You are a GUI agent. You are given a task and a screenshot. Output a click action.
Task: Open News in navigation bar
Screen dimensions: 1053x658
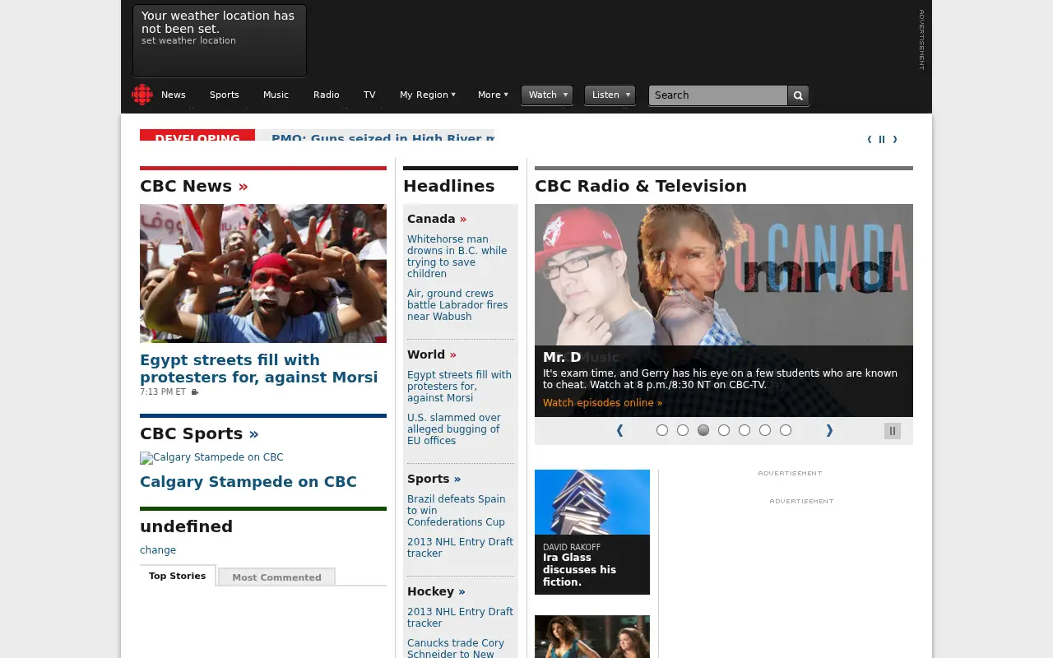tap(174, 95)
